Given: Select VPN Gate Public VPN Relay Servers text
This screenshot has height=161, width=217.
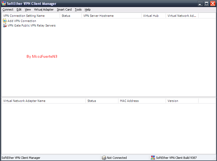Looking at the screenshot, I should (x=32, y=25).
